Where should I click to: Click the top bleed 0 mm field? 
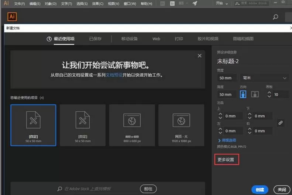pyautogui.click(x=233, y=116)
